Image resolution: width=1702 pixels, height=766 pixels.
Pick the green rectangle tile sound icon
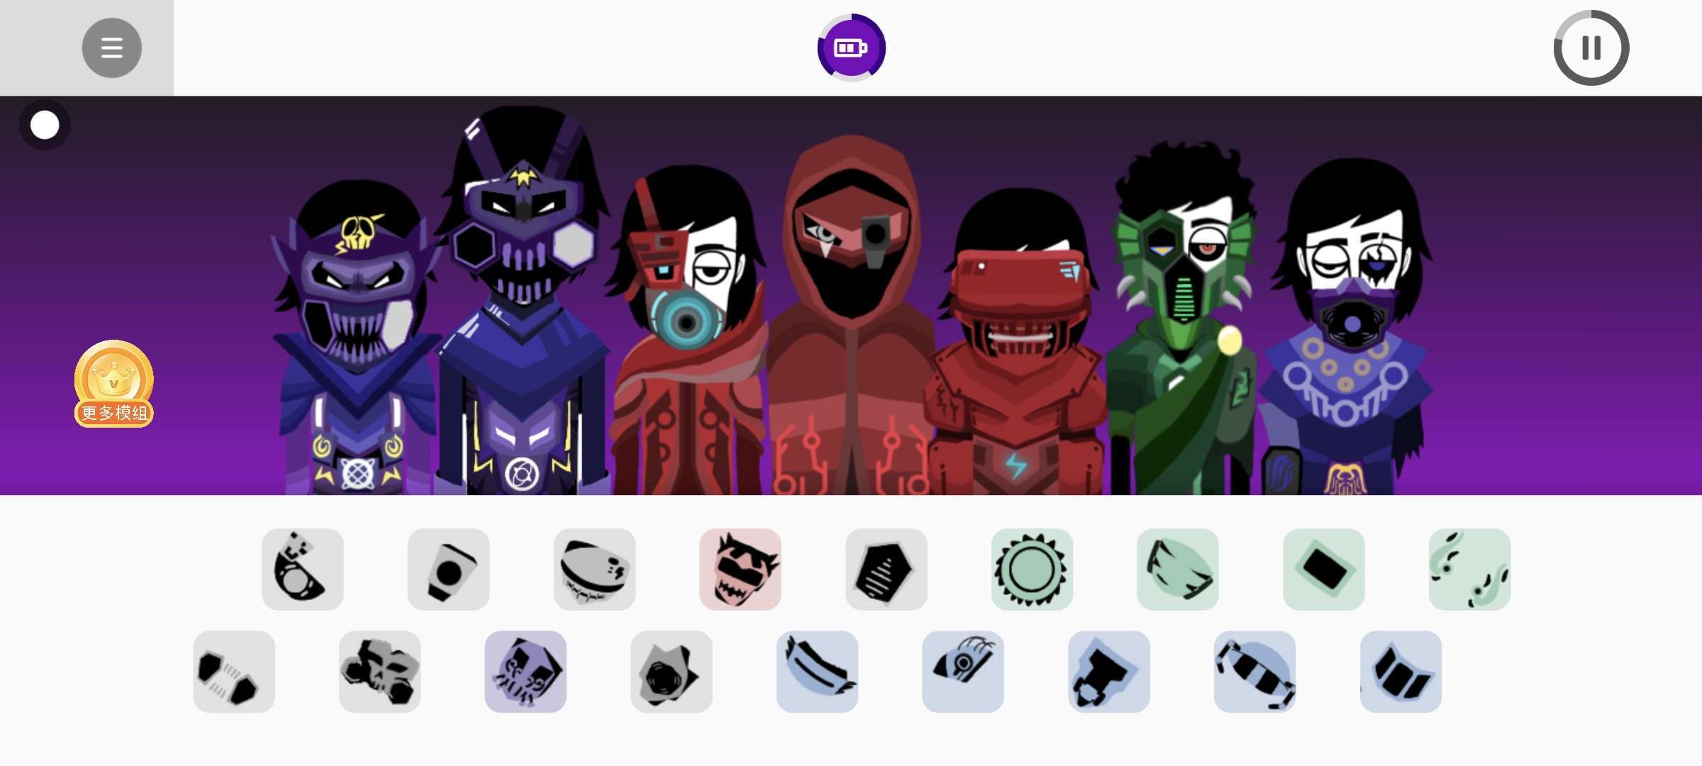click(1323, 569)
